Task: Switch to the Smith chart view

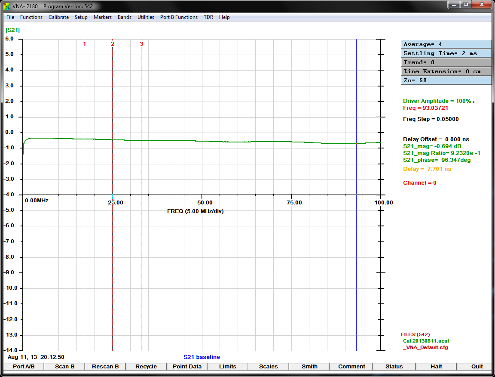Action: [x=309, y=367]
